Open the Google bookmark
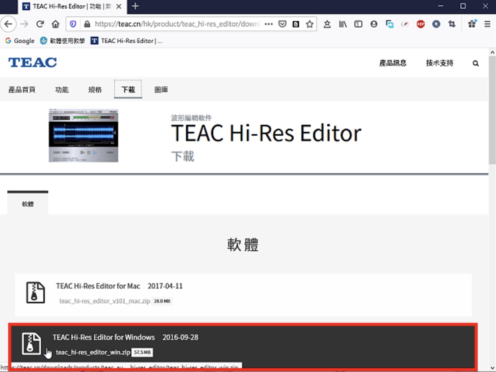496x372 pixels. point(19,41)
